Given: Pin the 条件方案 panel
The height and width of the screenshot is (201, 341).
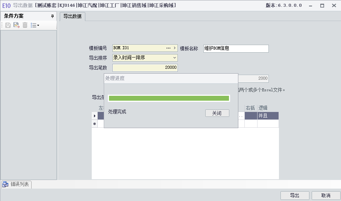Looking at the screenshot, I should click(x=52, y=16).
